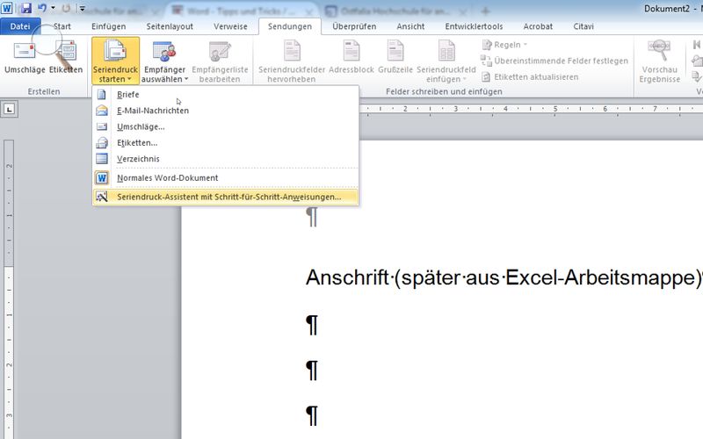Open the Überprüfen ribbon tab
Viewport: 703px width, 439px height.
(x=355, y=26)
